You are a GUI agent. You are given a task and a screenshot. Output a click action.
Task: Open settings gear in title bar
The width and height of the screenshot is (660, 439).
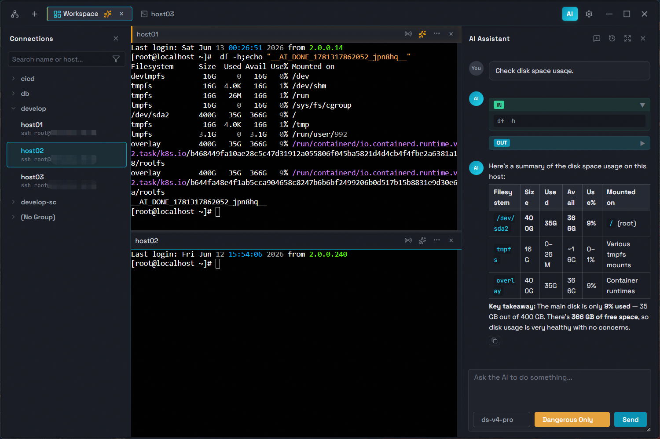589,14
